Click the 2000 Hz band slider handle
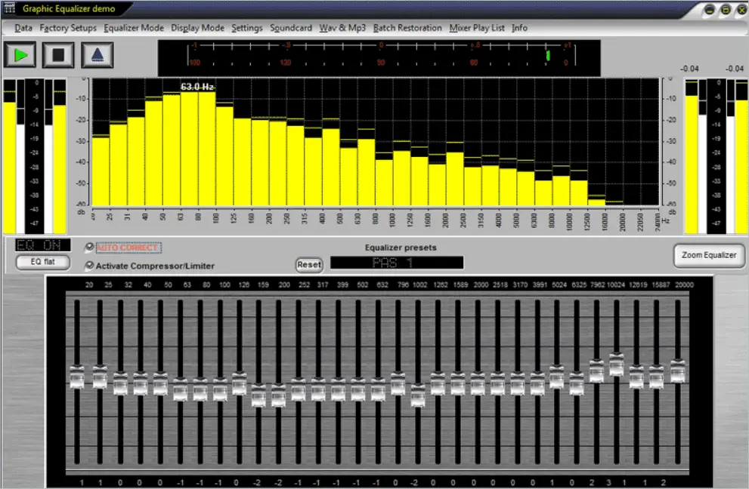749x489 pixels. pyautogui.click(x=478, y=384)
